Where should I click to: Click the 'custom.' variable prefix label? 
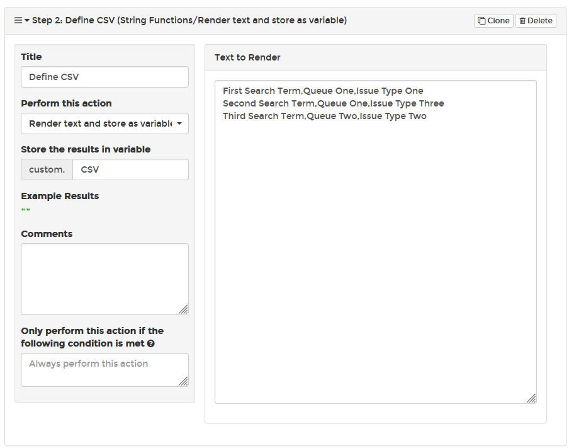(x=47, y=169)
